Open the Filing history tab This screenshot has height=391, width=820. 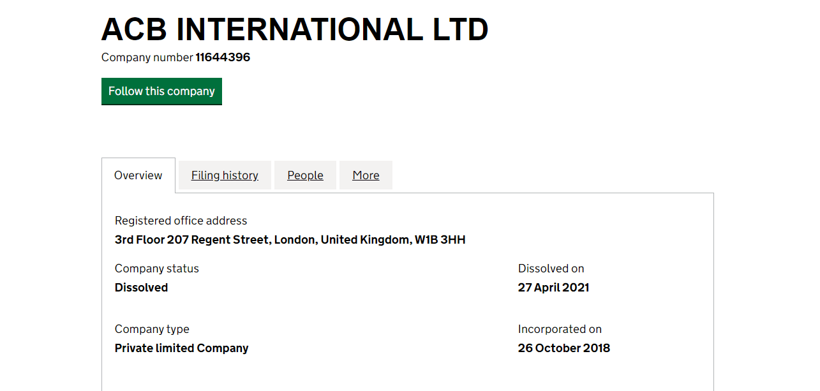[x=225, y=175]
